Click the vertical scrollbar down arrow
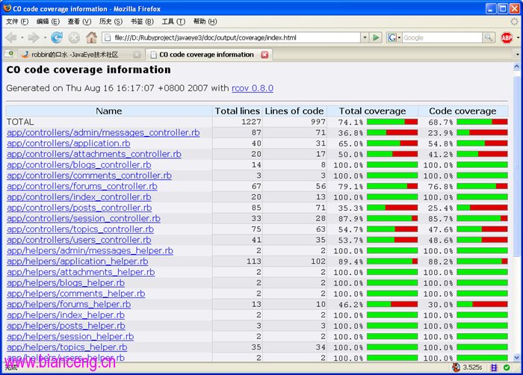This screenshot has height=375, width=523. pyautogui.click(x=517, y=357)
